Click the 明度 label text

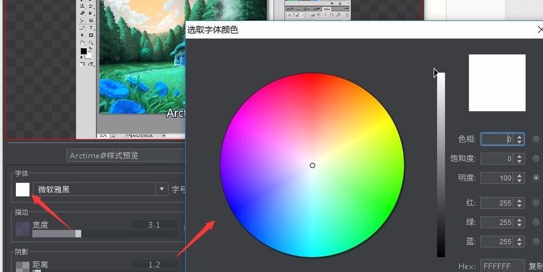click(467, 178)
